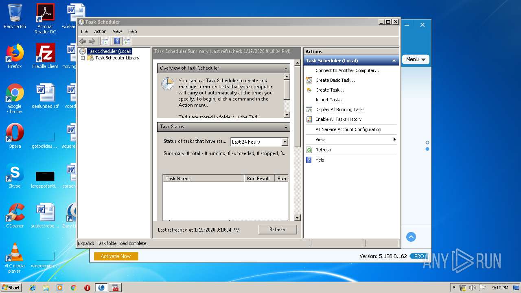The height and width of the screenshot is (293, 521).
Task: Open the View menu in the menu bar
Action: 117,31
